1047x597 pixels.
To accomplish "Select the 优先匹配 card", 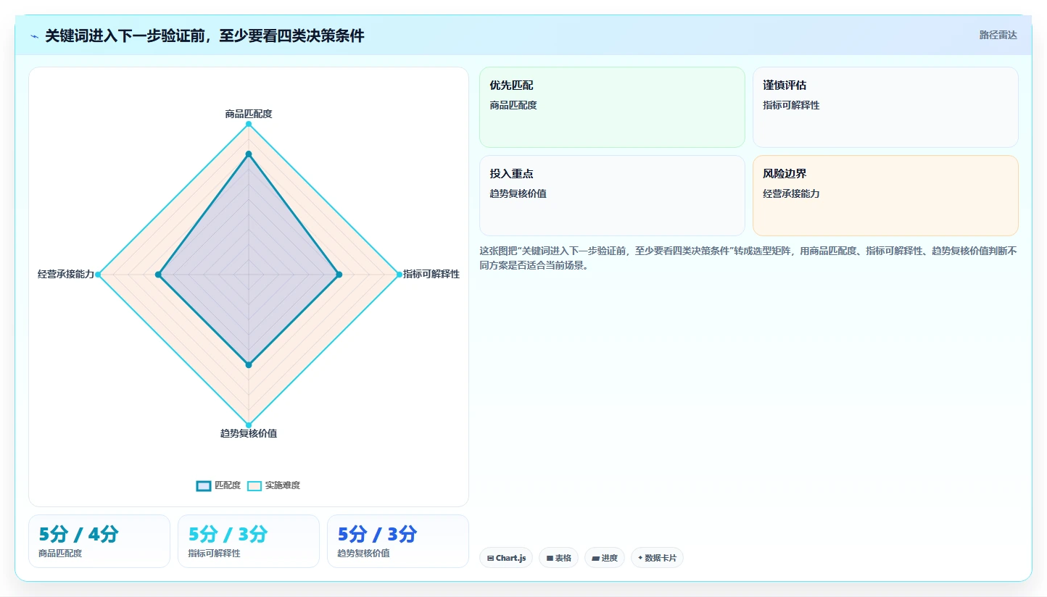I will [612, 107].
